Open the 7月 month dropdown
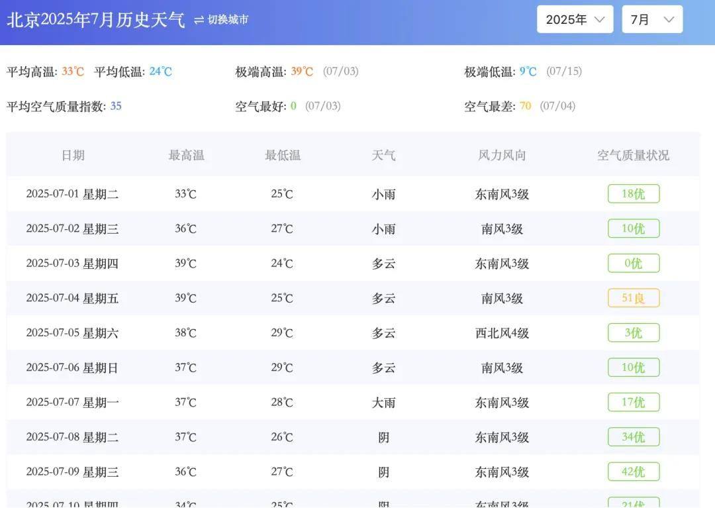The height and width of the screenshot is (508, 715). (x=652, y=19)
